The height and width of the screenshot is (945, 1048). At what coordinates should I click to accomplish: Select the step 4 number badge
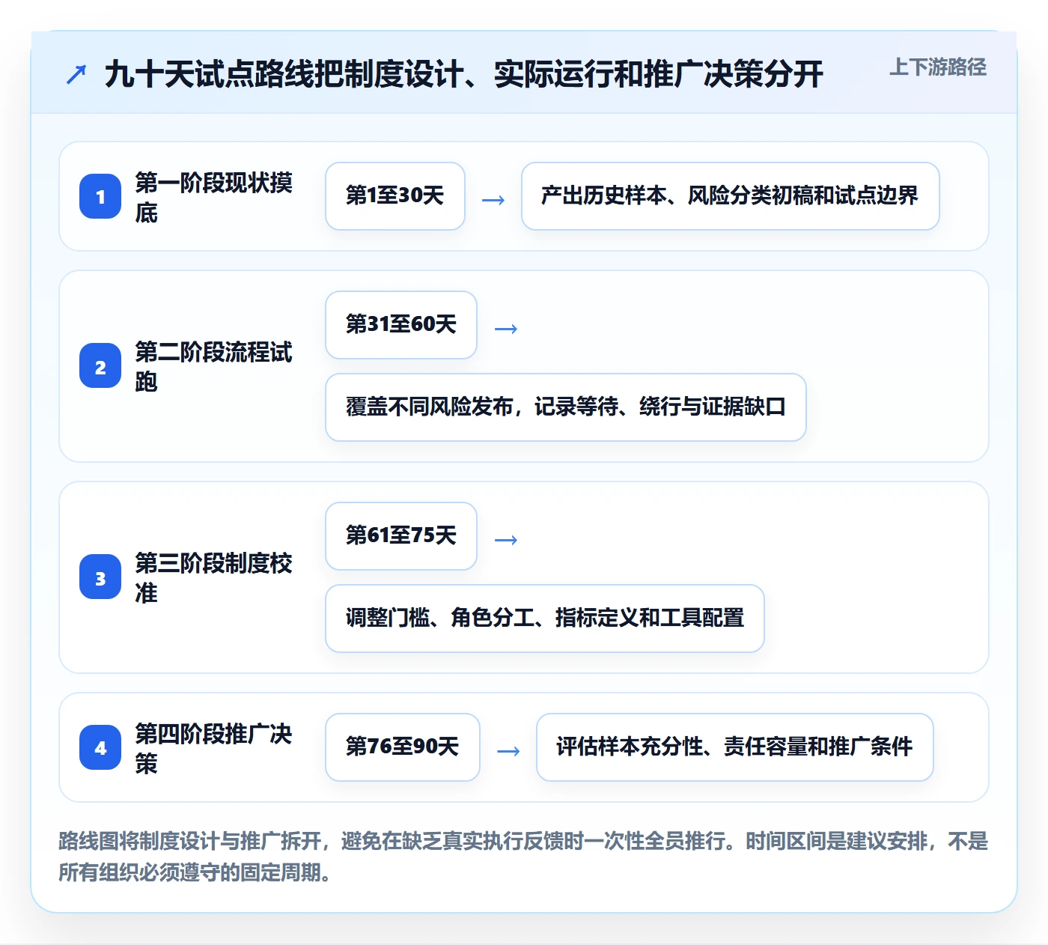pos(100,747)
